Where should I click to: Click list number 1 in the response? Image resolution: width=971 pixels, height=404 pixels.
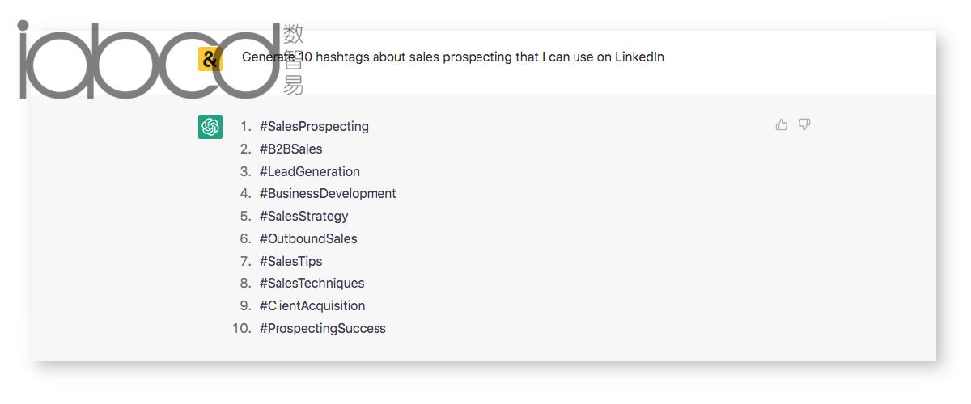pos(246,127)
